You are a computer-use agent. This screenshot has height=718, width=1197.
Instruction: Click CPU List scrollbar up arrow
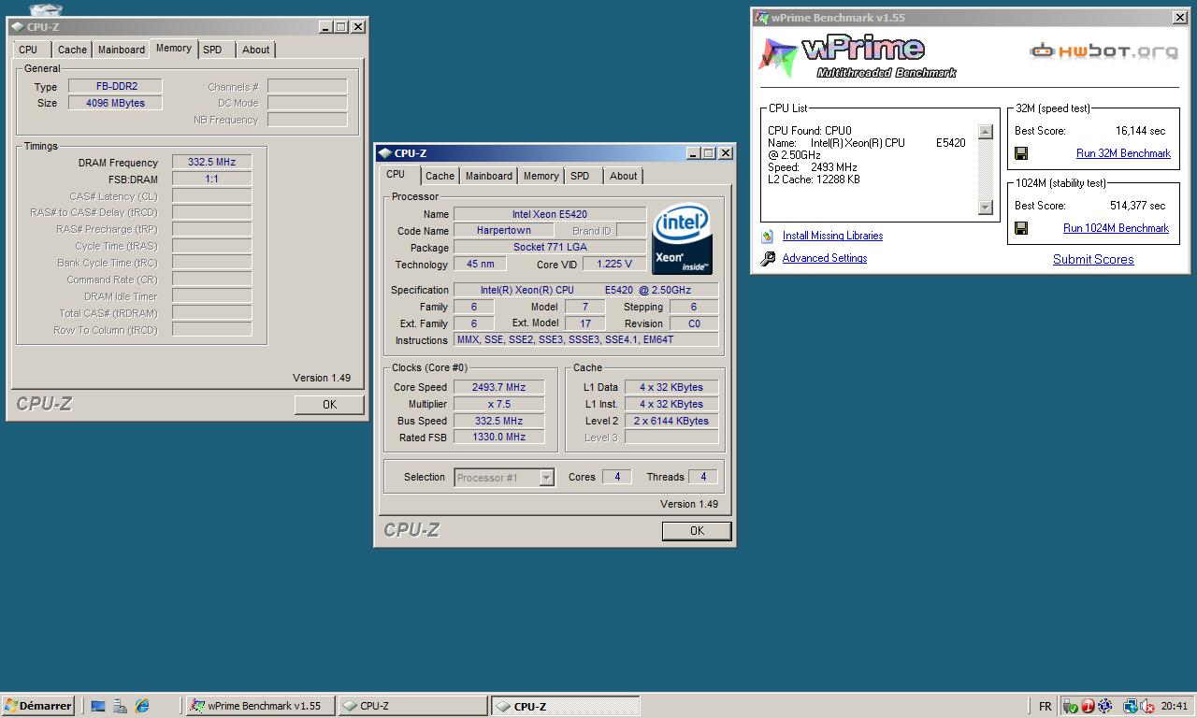[x=985, y=132]
